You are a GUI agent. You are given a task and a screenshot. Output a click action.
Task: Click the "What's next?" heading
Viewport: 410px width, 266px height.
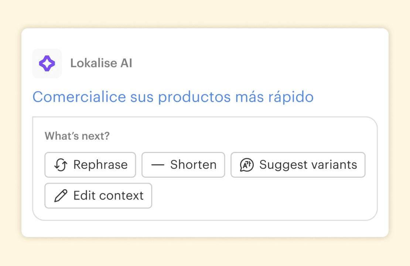[x=77, y=136]
